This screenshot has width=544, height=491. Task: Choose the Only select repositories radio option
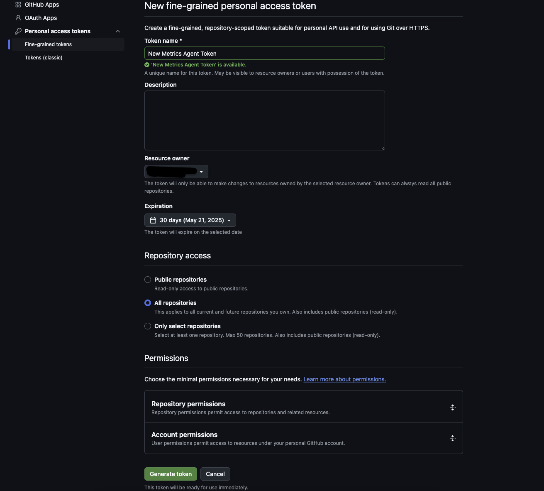[x=148, y=326]
